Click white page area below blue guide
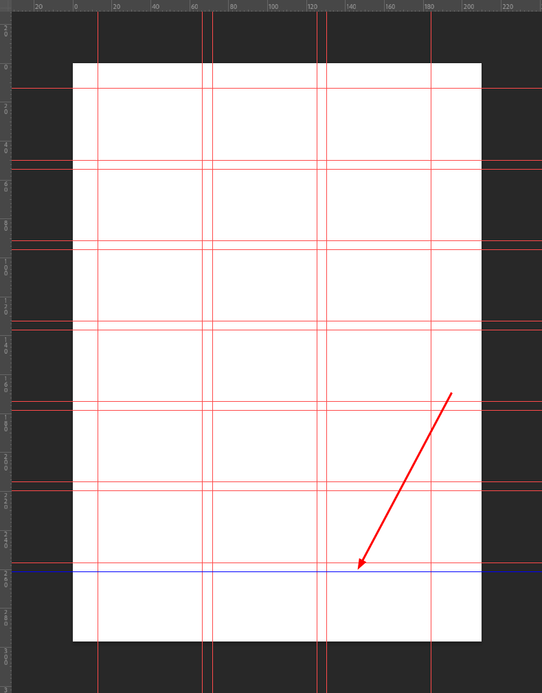Screen dimensions: 542x693 click(277, 607)
